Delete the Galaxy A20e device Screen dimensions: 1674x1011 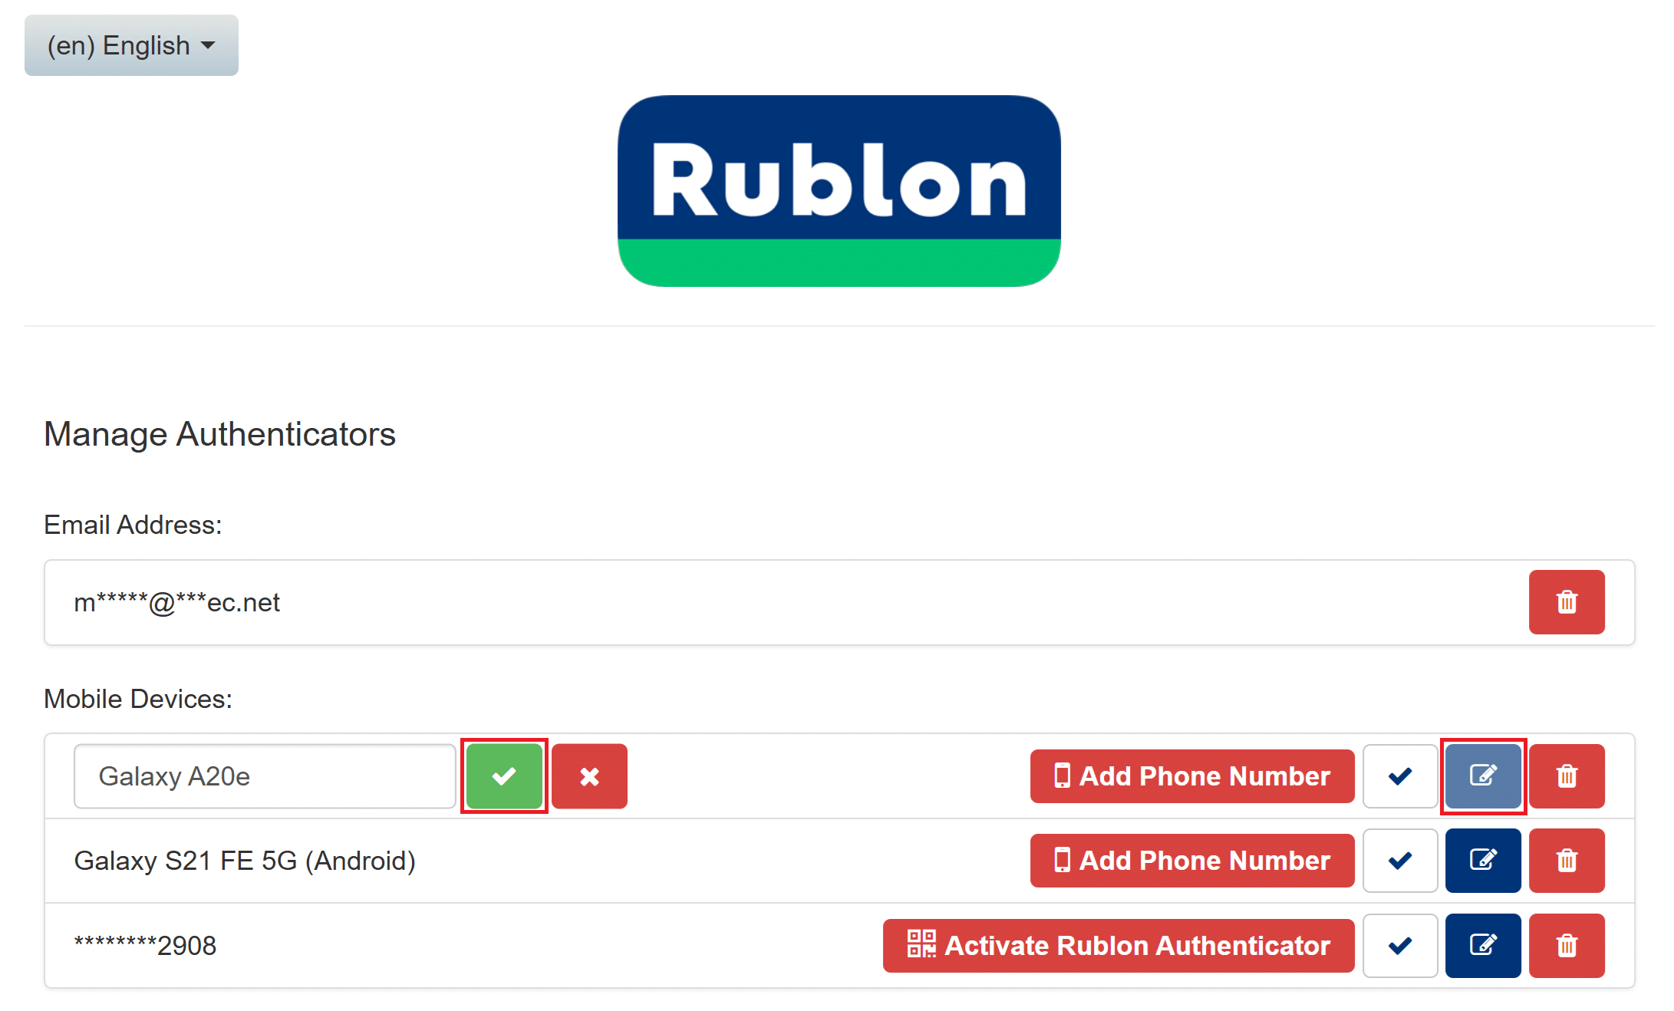pos(1566,776)
